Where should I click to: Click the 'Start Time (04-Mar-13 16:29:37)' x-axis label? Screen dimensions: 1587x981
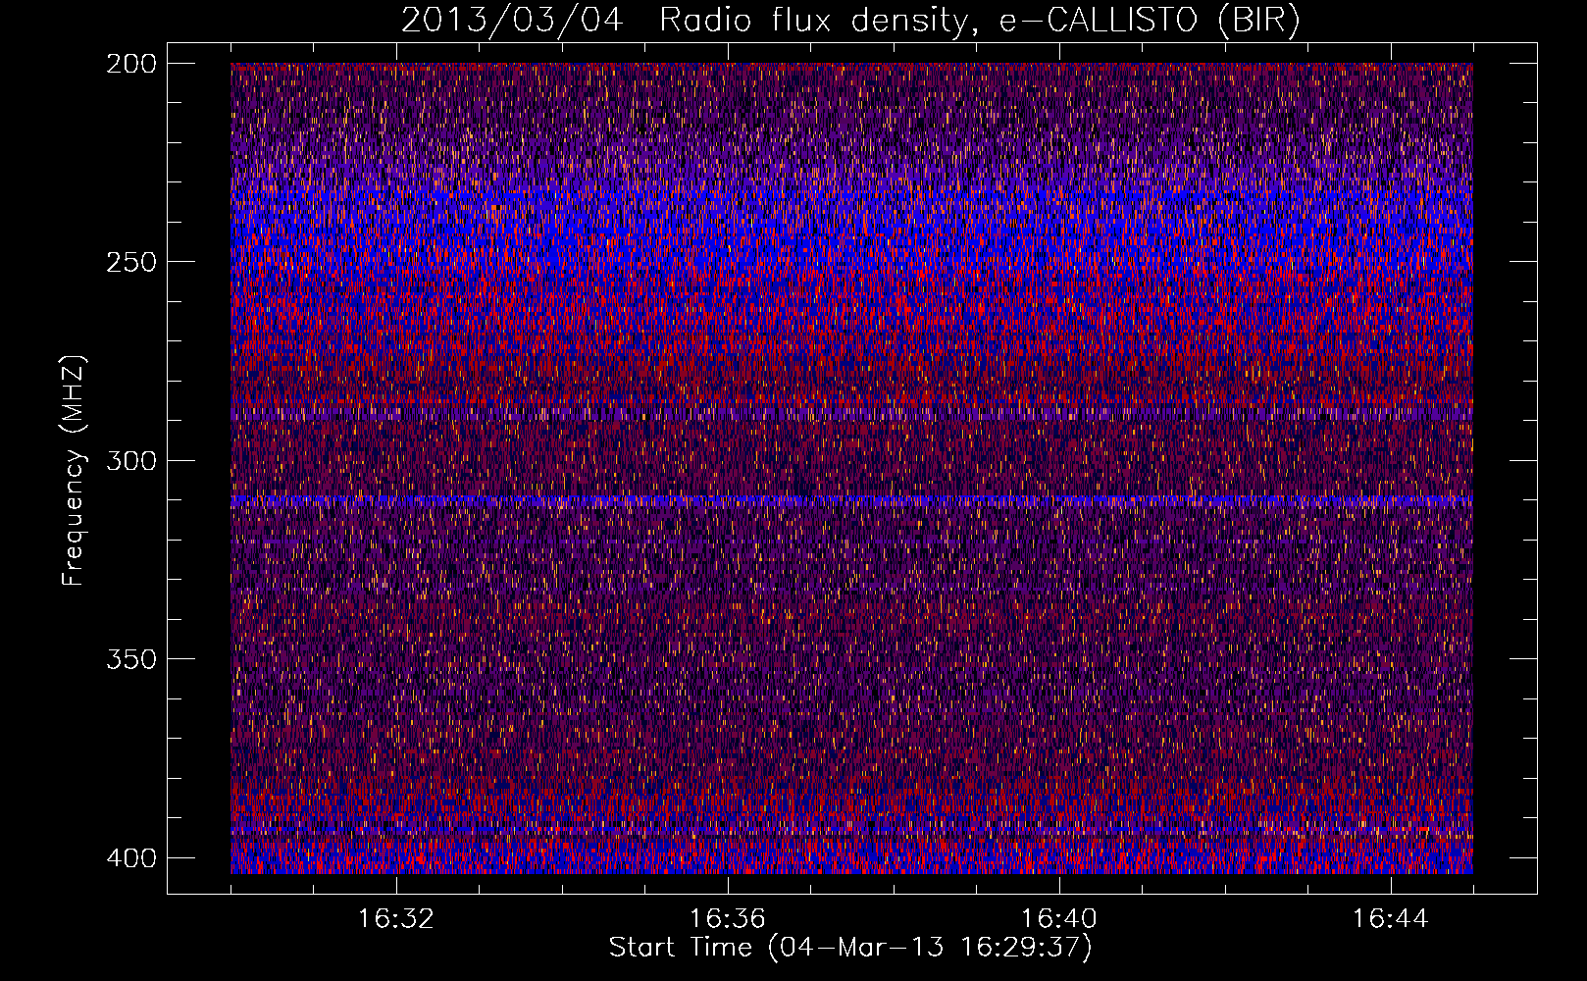click(850, 948)
